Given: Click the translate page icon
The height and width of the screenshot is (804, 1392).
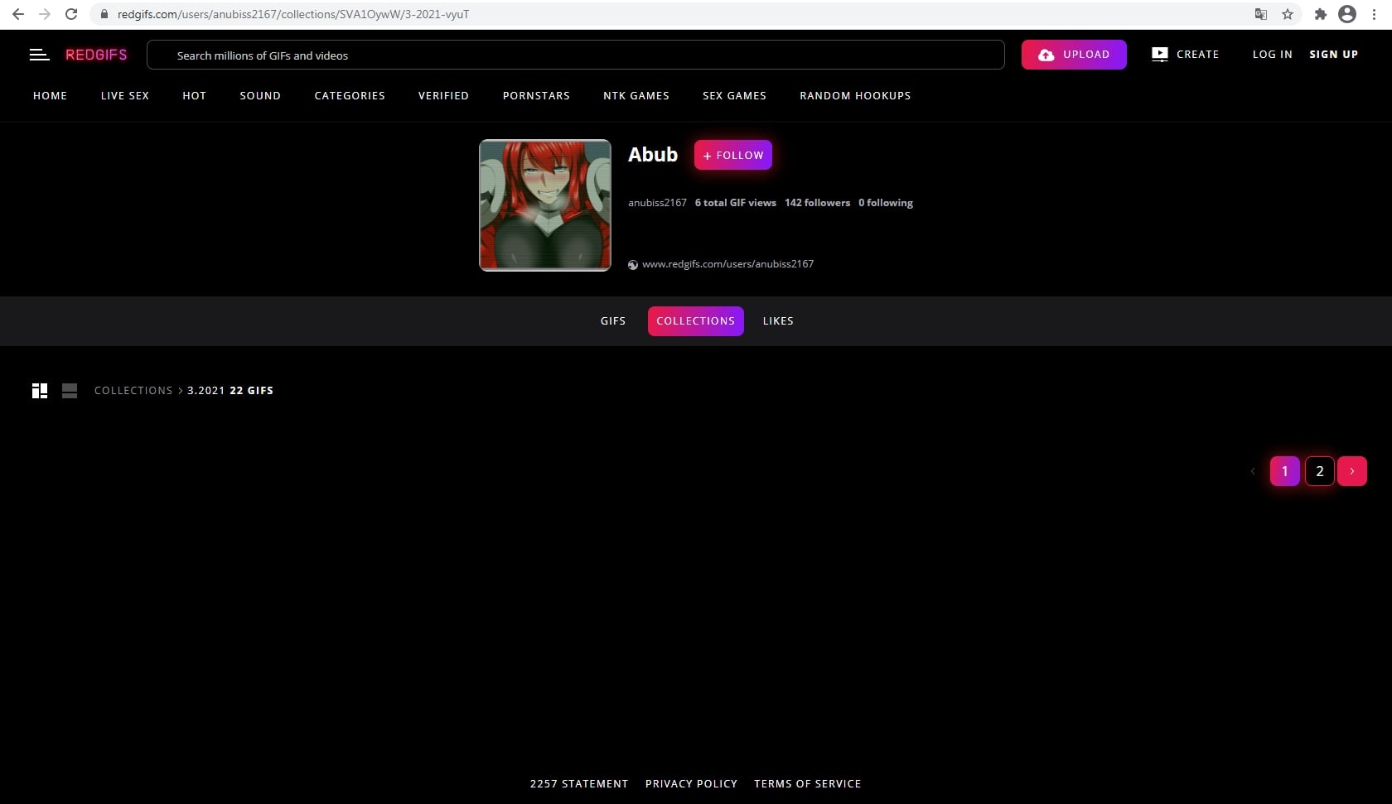Looking at the screenshot, I should [x=1261, y=14].
